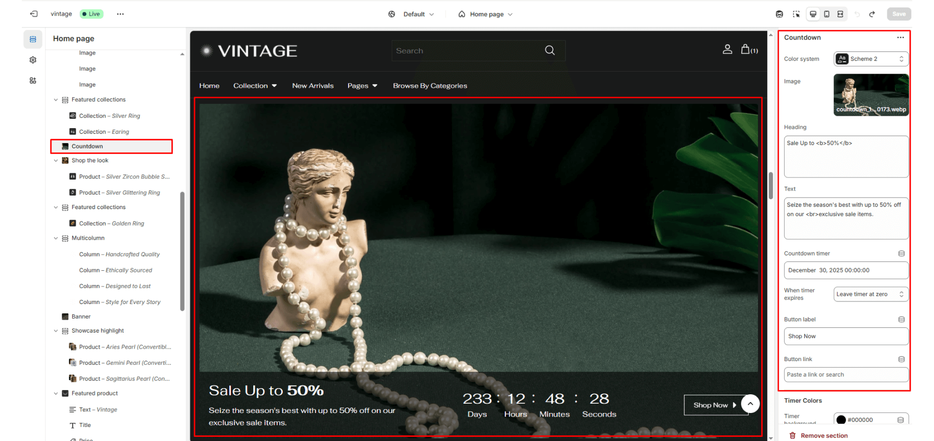The width and height of the screenshot is (934, 441).
Task: Switch to desktop preview icon
Action: (x=813, y=14)
